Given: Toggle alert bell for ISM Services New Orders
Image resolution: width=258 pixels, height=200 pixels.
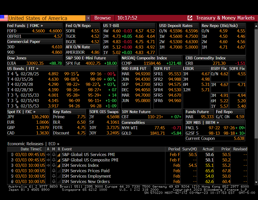Looking at the screenshot, I should click(54, 181).
